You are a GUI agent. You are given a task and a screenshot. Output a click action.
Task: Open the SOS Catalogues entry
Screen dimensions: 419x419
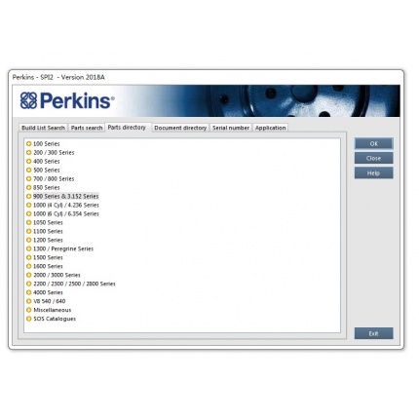[x=55, y=319]
